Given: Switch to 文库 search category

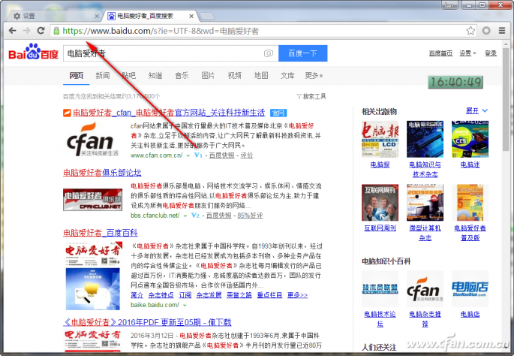Looking at the screenshot, I should click(x=287, y=75).
